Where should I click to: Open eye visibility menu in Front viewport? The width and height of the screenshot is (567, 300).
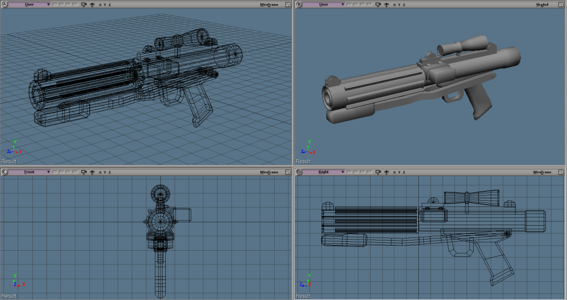point(92,172)
